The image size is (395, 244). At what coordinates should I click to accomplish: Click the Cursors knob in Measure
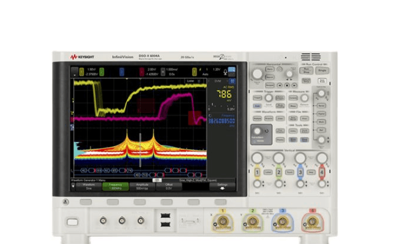click(305, 97)
